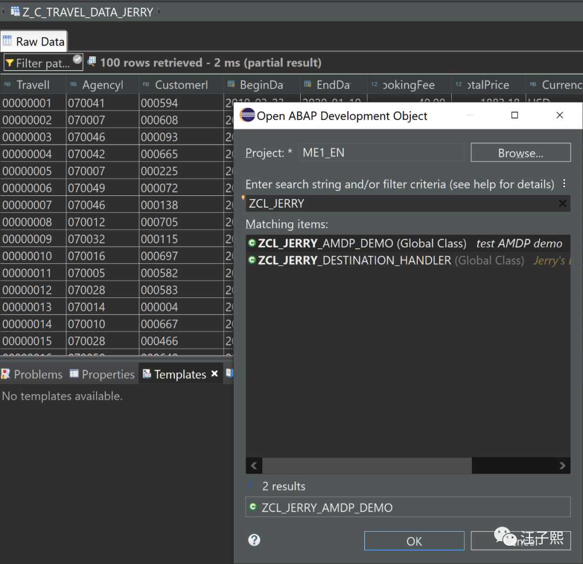
Task: Expand the breadcrumb arrow after Z_C_TRAVEL_DATA_JERRY
Action: 159,11
